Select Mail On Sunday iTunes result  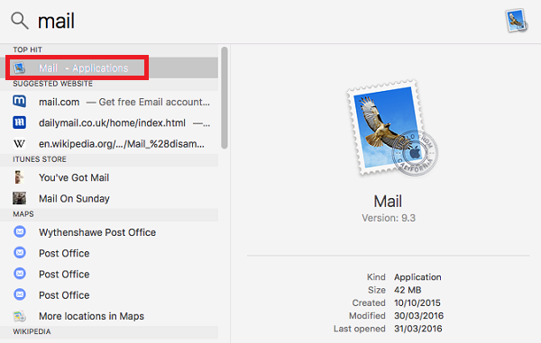click(109, 198)
